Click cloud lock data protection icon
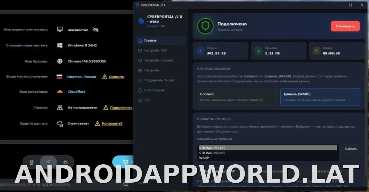Viewport: 369px width, 192px height. pos(60,123)
